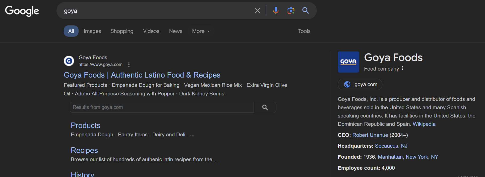The width and height of the screenshot is (485, 177).
Task: Open the Products sitelink
Action: [x=86, y=125]
